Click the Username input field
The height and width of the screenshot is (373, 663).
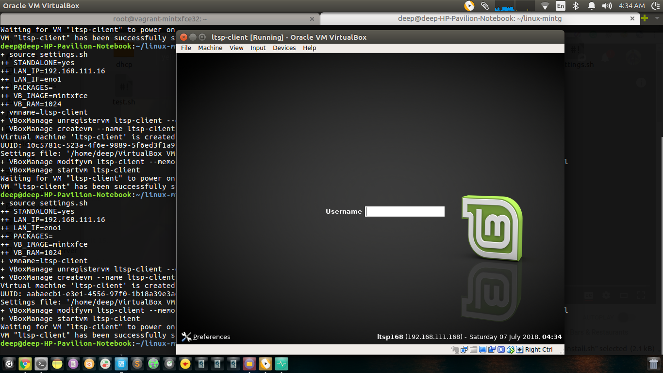click(405, 211)
